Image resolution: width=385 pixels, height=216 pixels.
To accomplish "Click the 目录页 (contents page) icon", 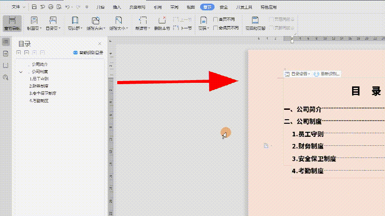I will point(53,20).
